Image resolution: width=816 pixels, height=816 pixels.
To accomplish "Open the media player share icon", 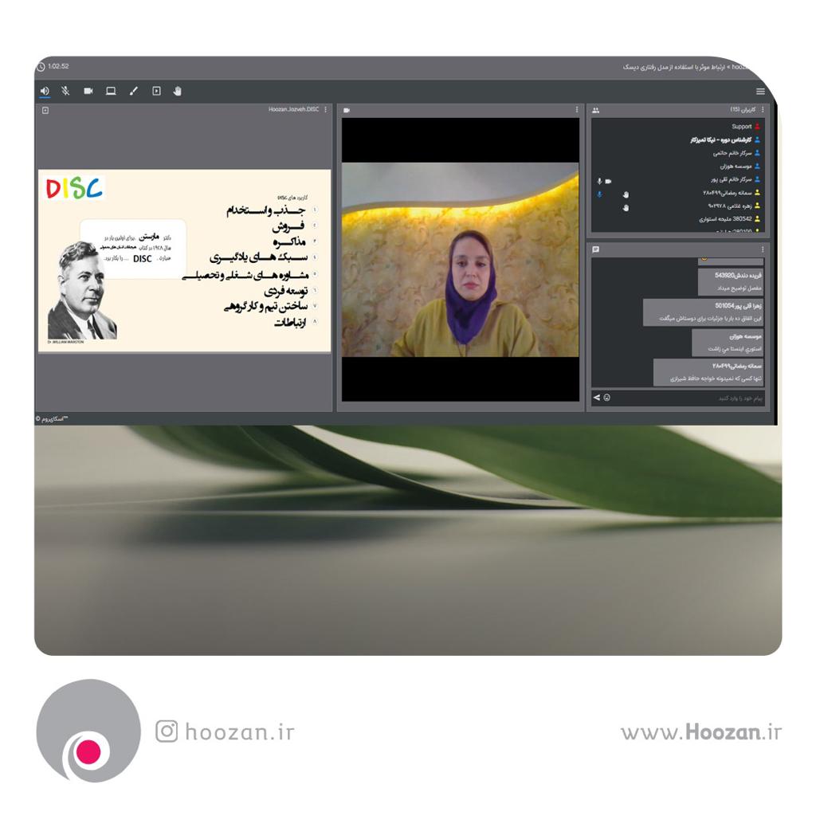I will click(156, 91).
